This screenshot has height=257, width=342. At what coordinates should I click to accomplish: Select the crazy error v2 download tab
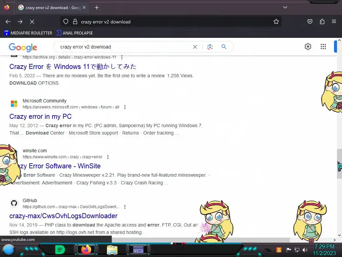(x=52, y=8)
